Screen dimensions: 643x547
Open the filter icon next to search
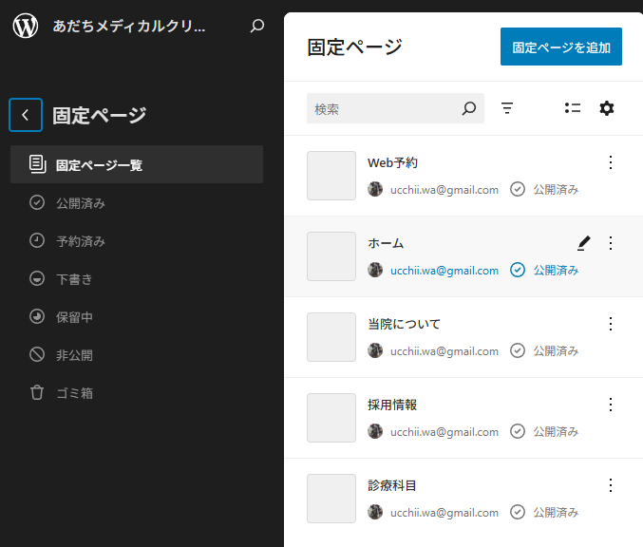point(507,108)
